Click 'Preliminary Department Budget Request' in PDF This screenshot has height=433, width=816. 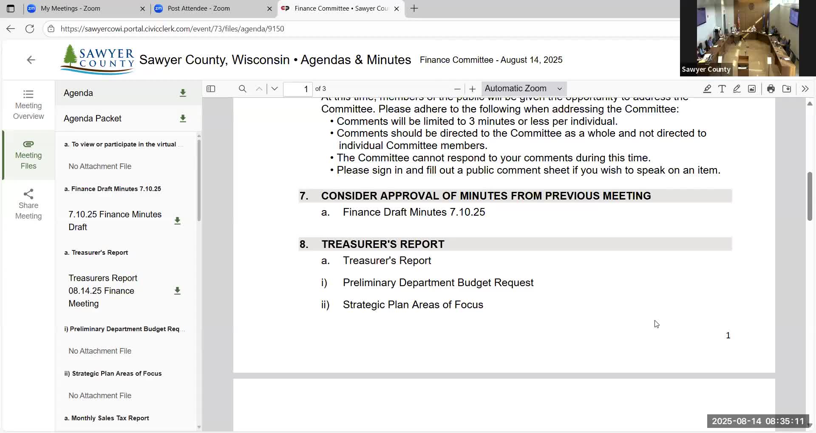[x=438, y=283]
